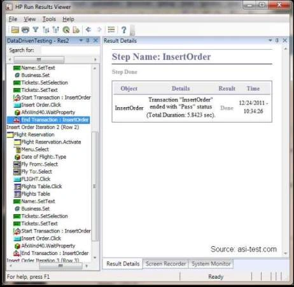The width and height of the screenshot is (294, 287).
Task: Open the File menu
Action: point(13,19)
